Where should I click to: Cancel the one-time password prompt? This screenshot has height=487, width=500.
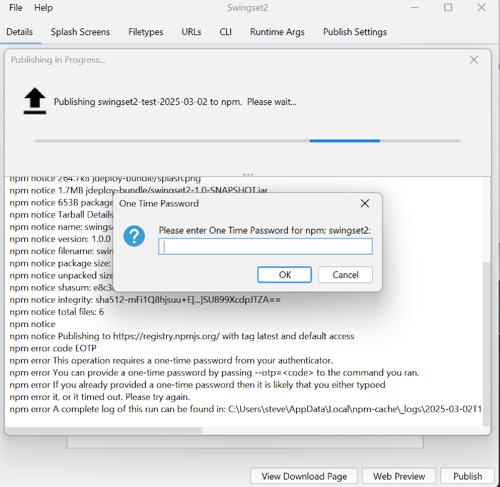click(x=345, y=274)
